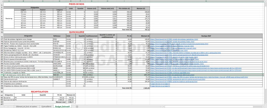Click the previous sheet navigation arrow

(4, 106)
